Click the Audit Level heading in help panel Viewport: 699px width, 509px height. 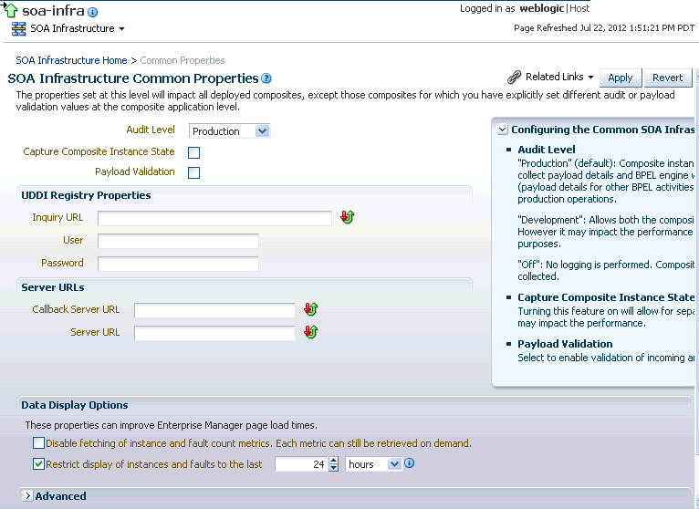[x=547, y=150]
